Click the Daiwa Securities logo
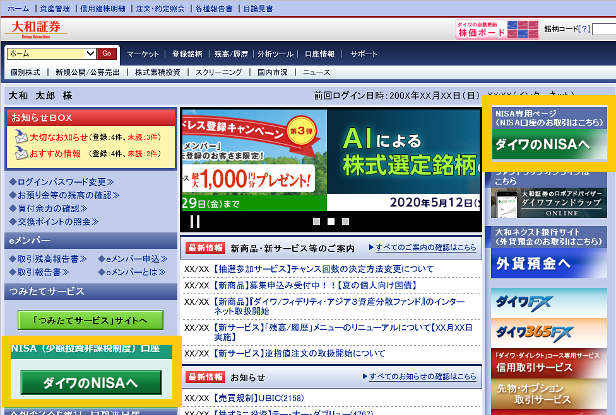This screenshot has width=616, height=415. pos(36,29)
